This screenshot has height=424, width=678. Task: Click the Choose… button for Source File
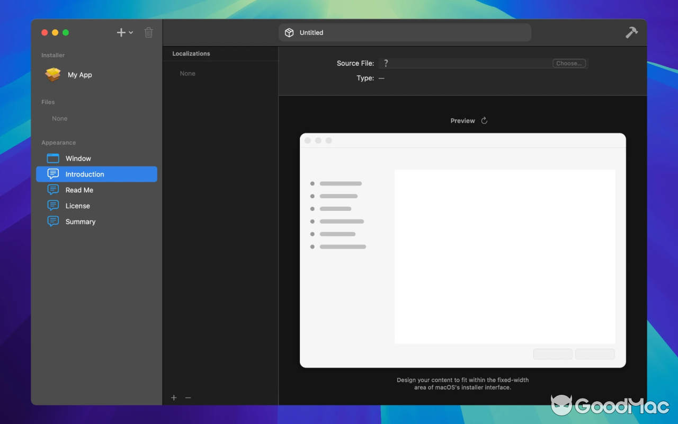(569, 63)
